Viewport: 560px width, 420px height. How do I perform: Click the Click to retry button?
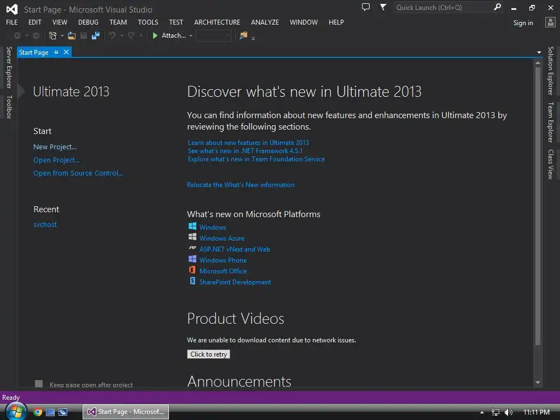[x=208, y=354]
